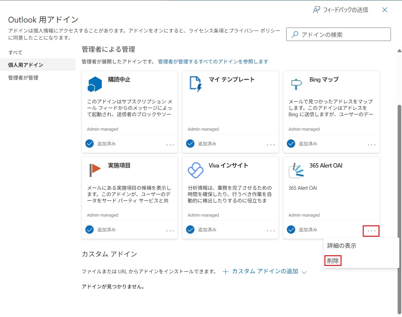Toggle the 追加済み checkmark for 購読中止

pyautogui.click(x=89, y=144)
